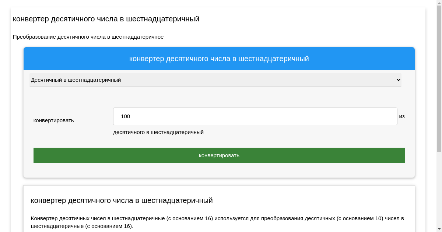Click blank gray space between dropdown and input

pos(219,97)
